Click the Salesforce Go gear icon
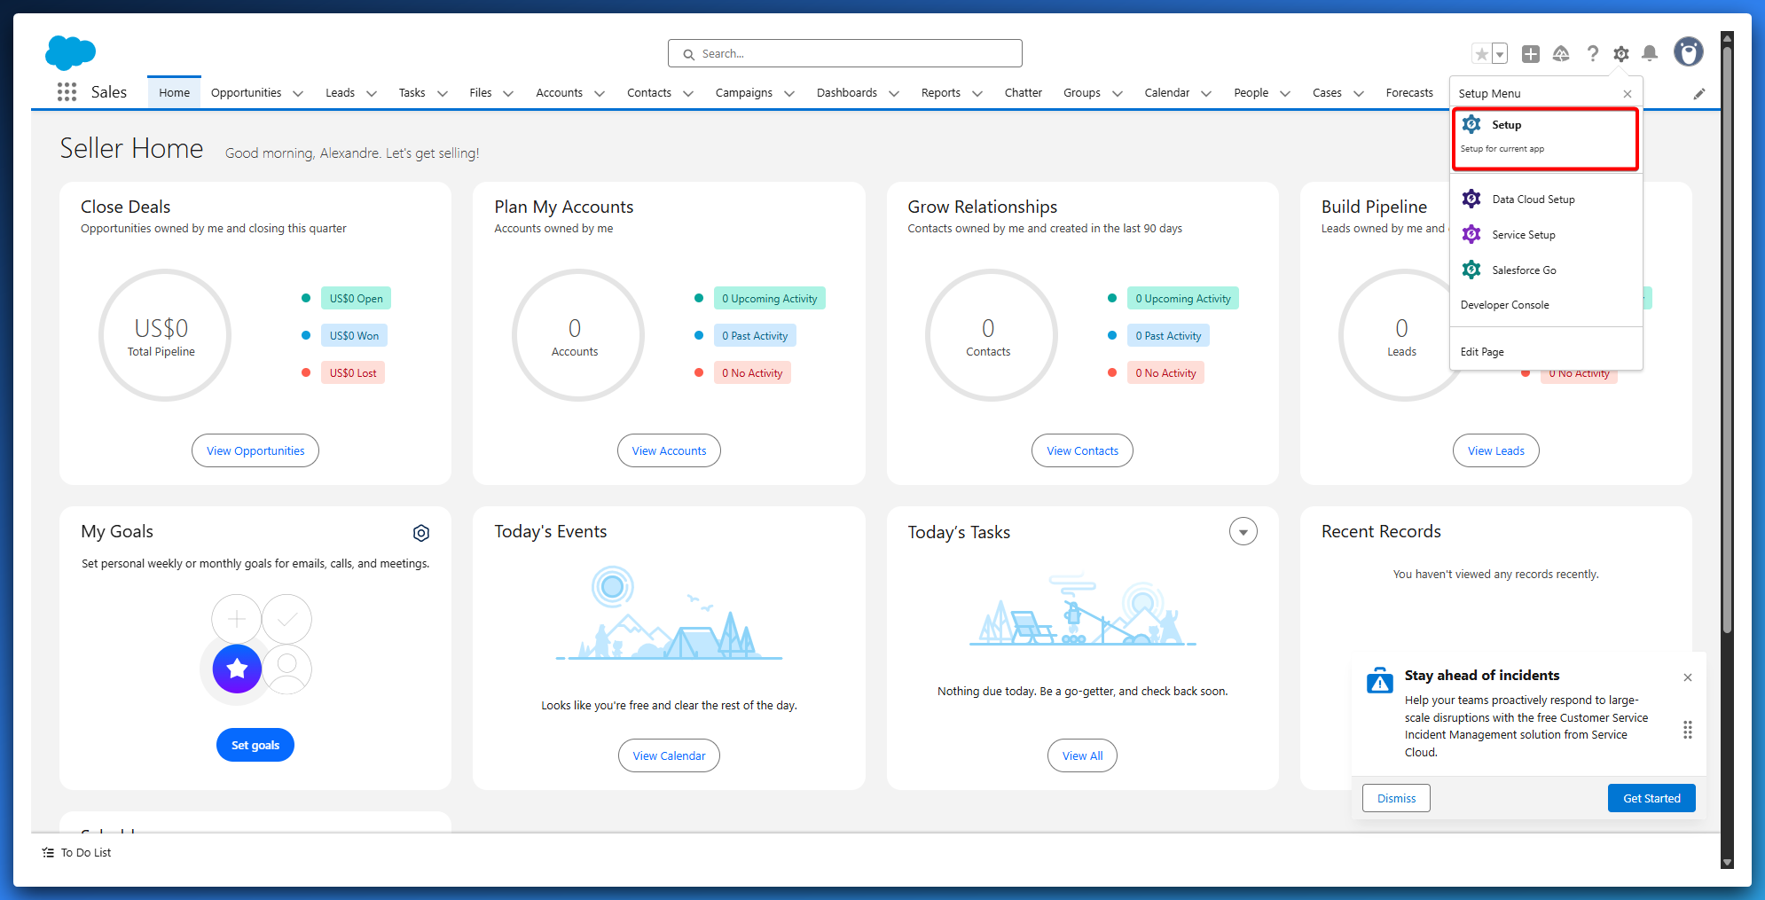This screenshot has width=1765, height=900. (1471, 270)
